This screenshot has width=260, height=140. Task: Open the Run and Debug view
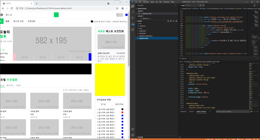[x=133, y=24]
